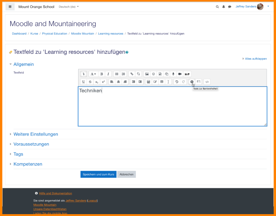Grab the editor resize handle corner
This screenshot has width=276, height=216.
click(265, 124)
